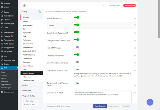Click the Страницы pages icon
160x110 pixels.
point(2,20)
